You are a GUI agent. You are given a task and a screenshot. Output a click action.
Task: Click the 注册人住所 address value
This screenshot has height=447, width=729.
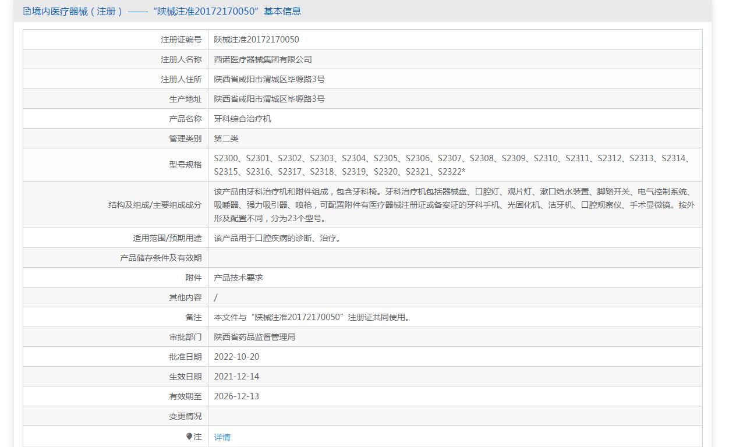point(270,79)
